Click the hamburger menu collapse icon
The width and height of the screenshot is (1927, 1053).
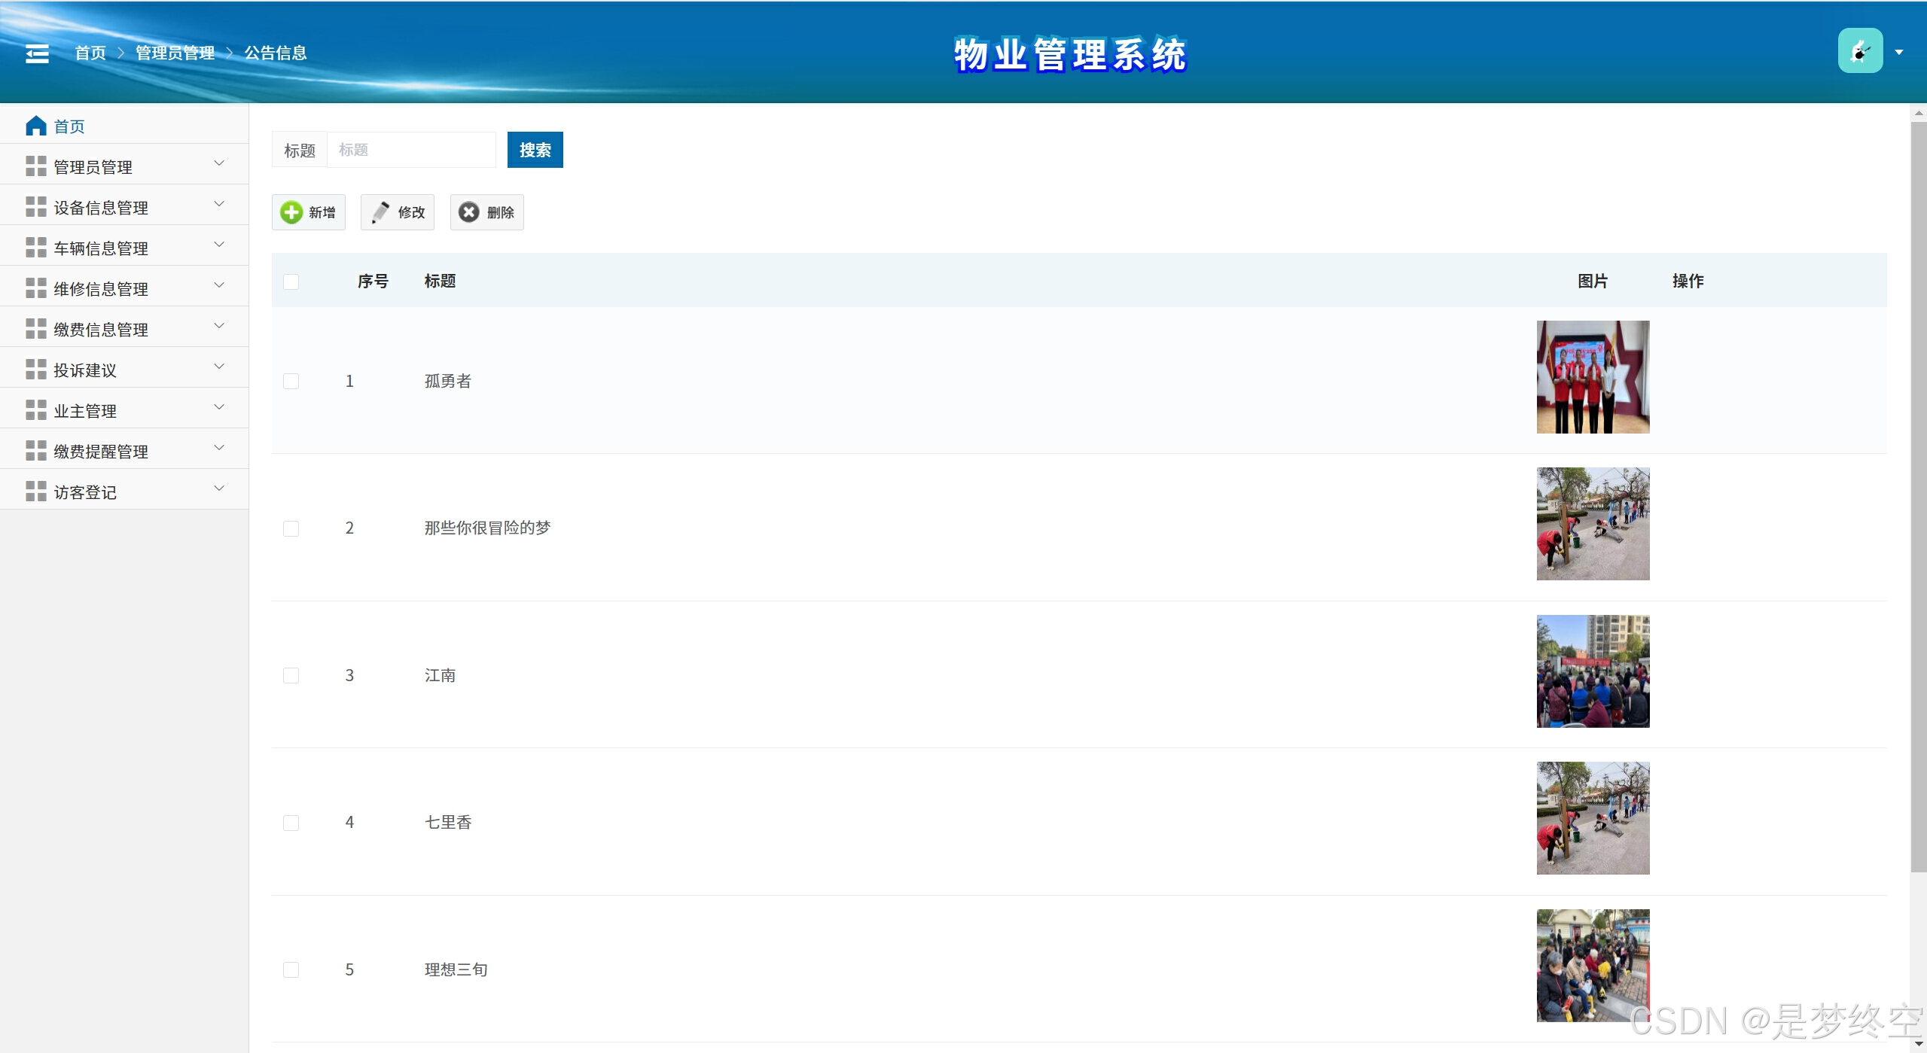(x=37, y=53)
